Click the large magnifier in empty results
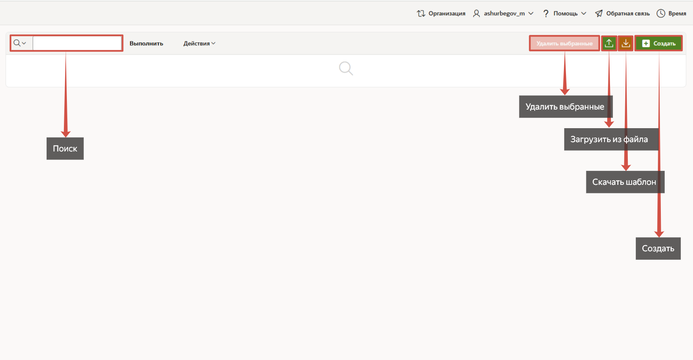The width and height of the screenshot is (693, 360). [346, 68]
